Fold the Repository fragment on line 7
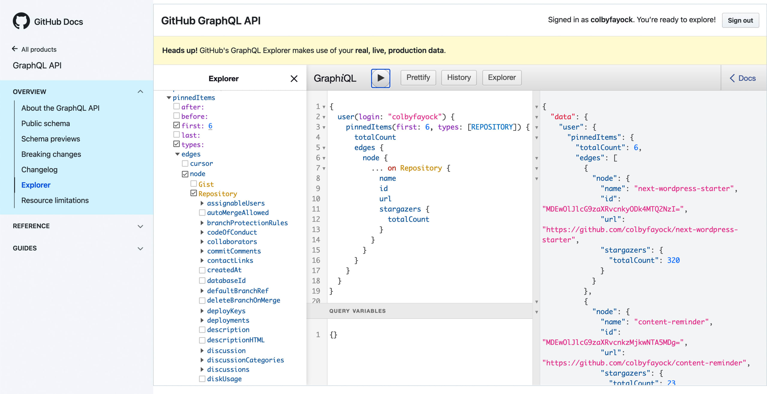The width and height of the screenshot is (767, 394). pyautogui.click(x=324, y=168)
